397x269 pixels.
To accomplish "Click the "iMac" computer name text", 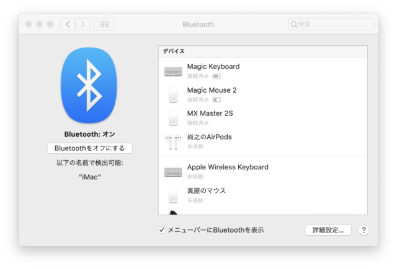I will click(89, 177).
